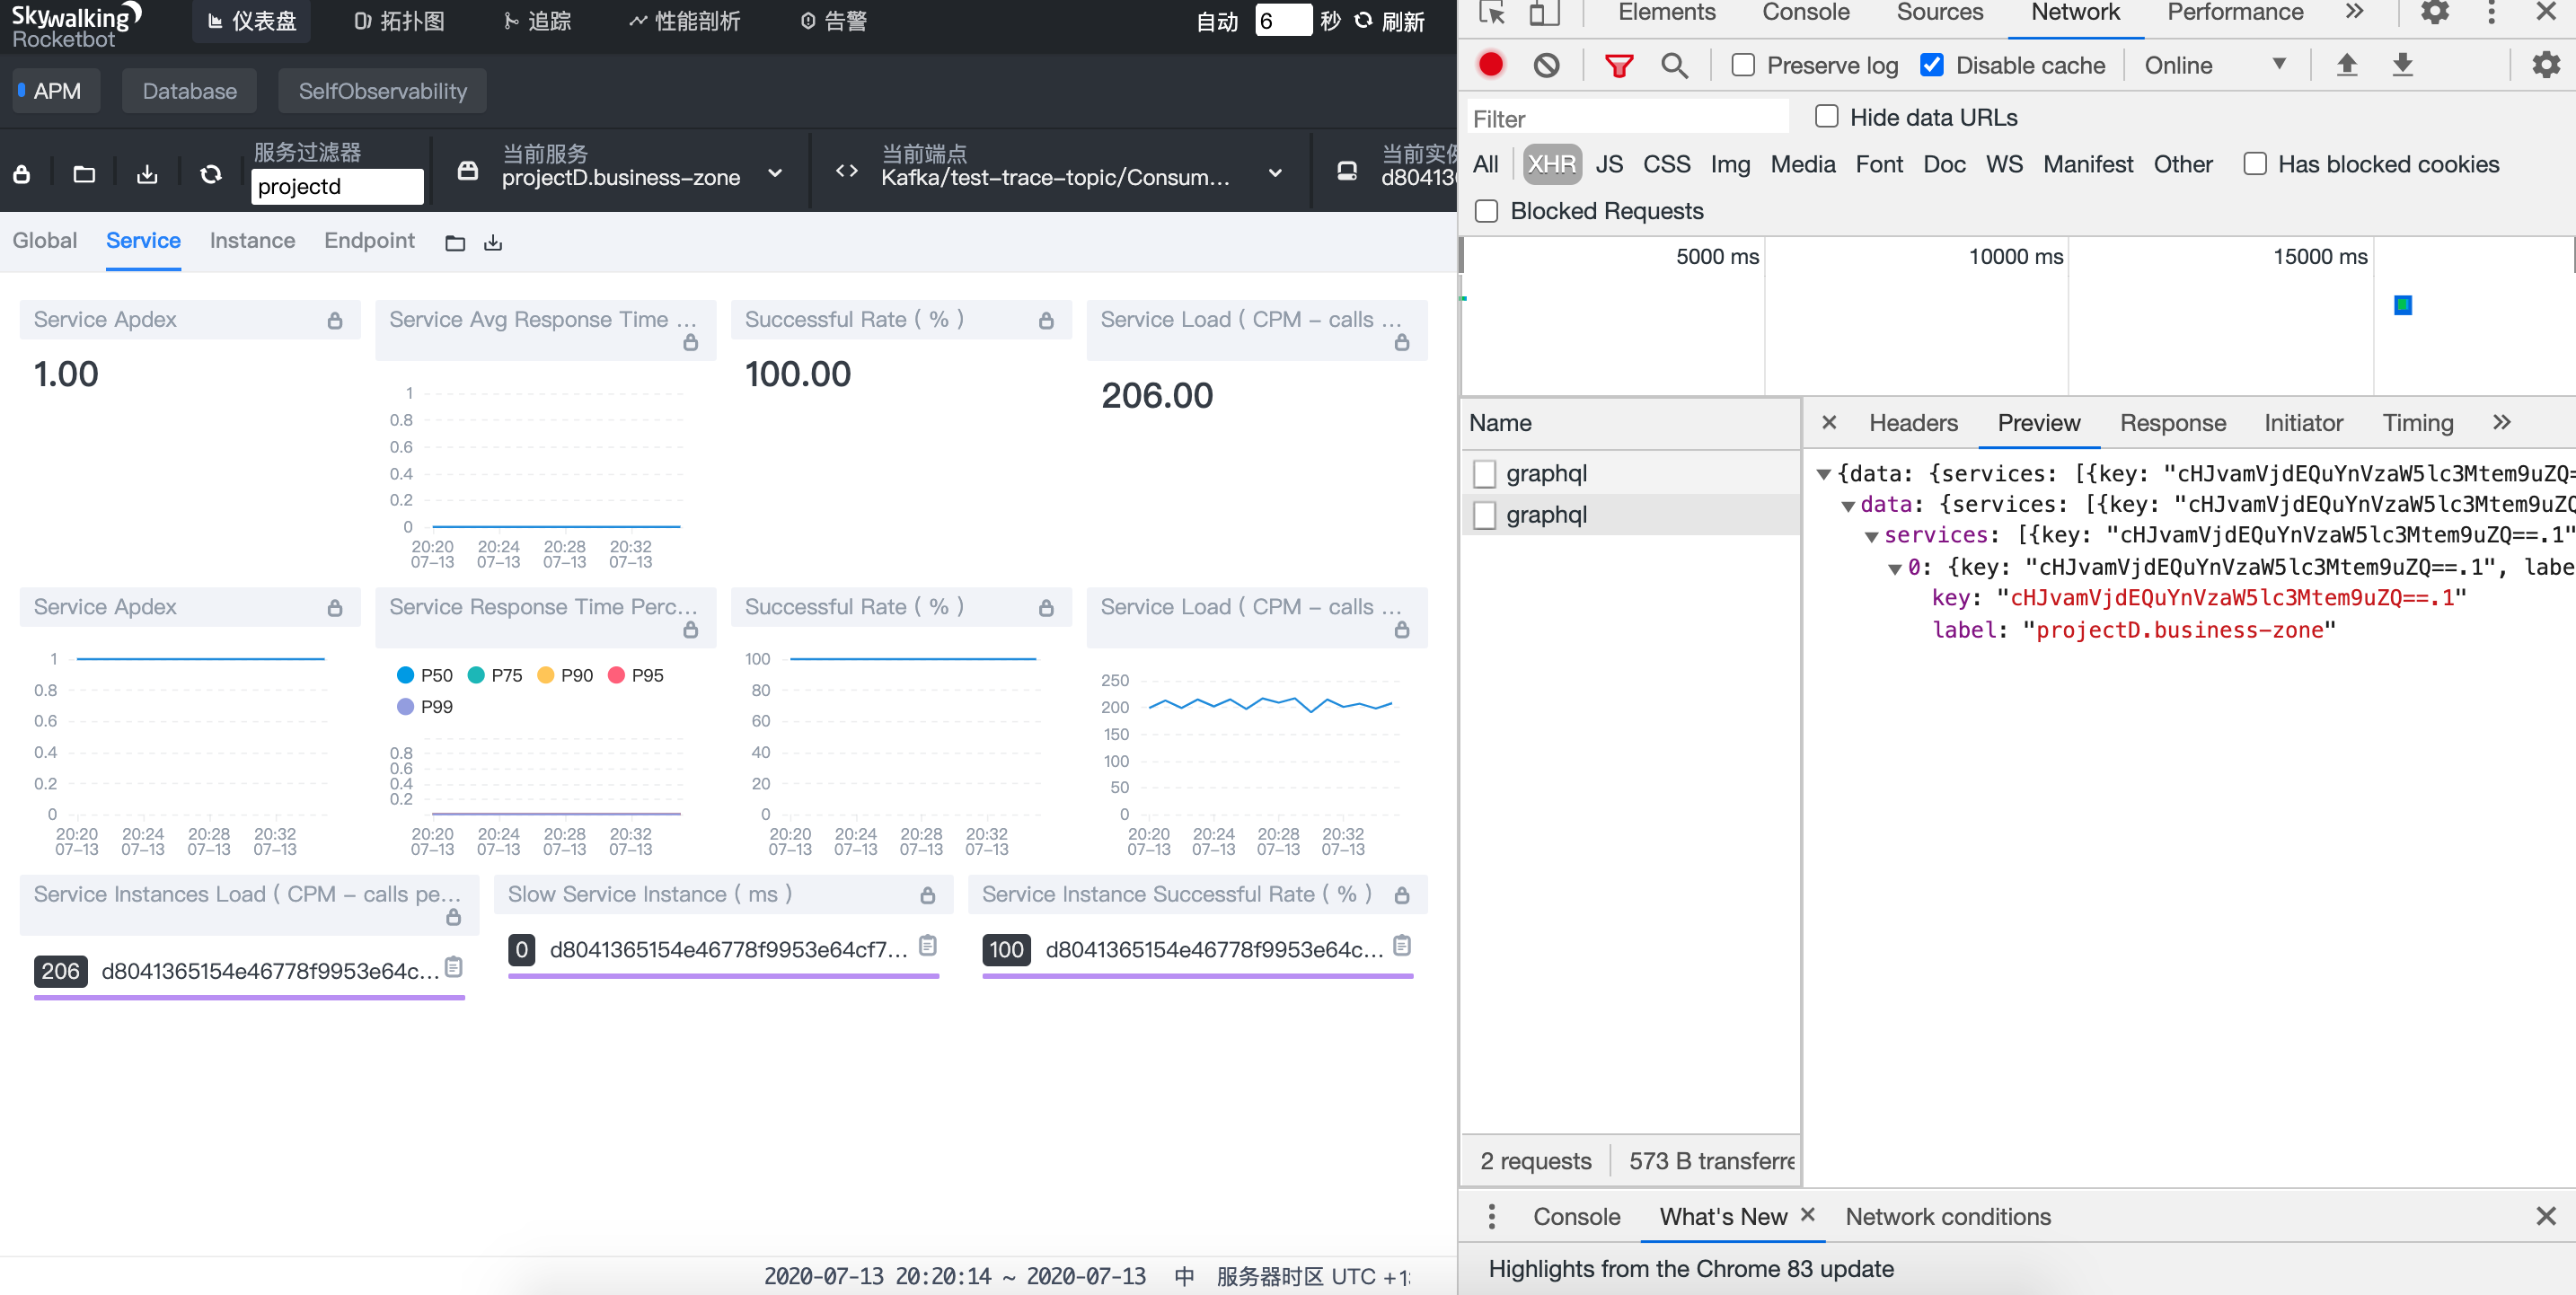Enable the Preserve log checkbox
This screenshot has height=1295, width=2576.
click(x=1743, y=65)
